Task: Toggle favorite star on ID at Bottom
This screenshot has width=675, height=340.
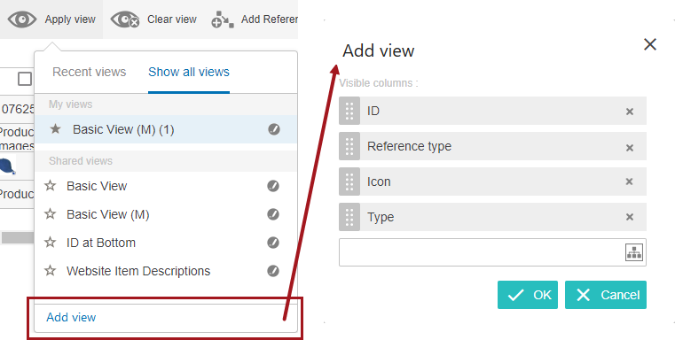Action: click(51, 243)
